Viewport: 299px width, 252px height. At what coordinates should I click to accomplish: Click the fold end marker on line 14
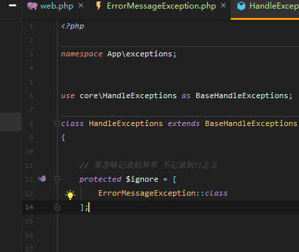pyautogui.click(x=57, y=207)
